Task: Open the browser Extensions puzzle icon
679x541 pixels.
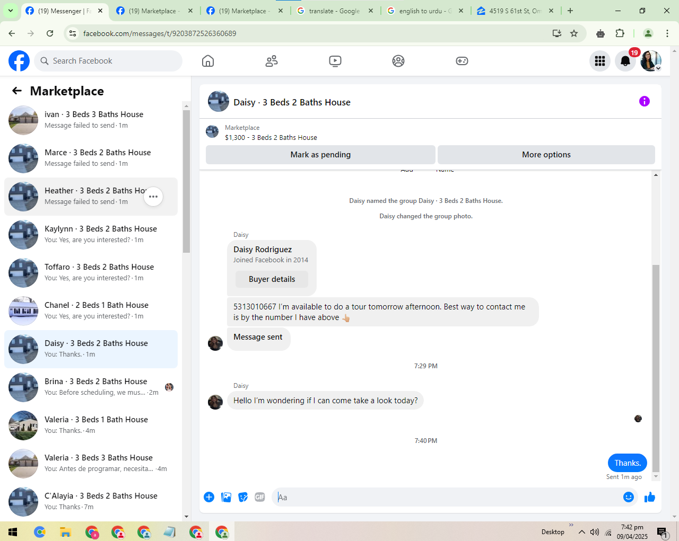Action: 620,33
